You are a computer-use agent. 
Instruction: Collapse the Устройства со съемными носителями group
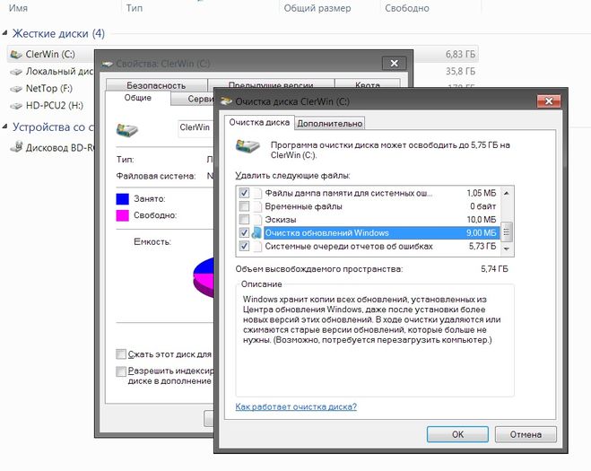[6, 127]
